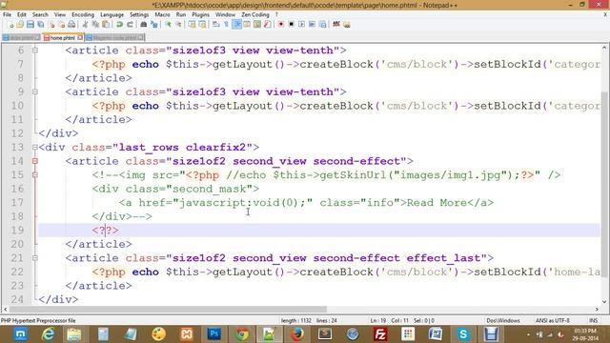Collapse the article block at line 6

point(35,50)
